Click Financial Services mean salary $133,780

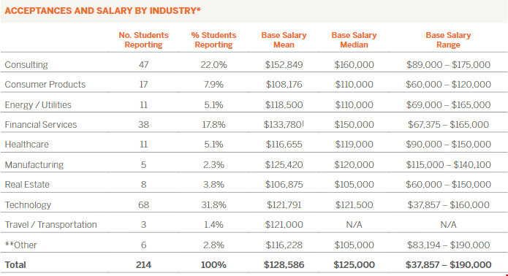tap(284, 125)
